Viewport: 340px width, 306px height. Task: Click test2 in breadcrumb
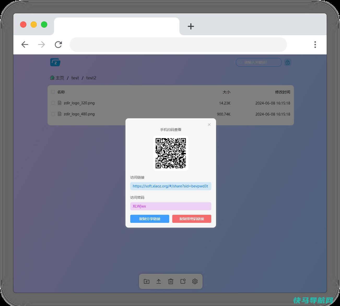91,78
